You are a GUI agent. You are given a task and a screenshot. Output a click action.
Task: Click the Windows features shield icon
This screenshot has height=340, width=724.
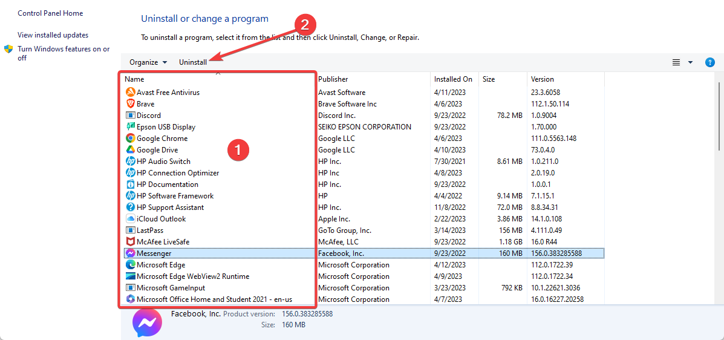(8, 49)
